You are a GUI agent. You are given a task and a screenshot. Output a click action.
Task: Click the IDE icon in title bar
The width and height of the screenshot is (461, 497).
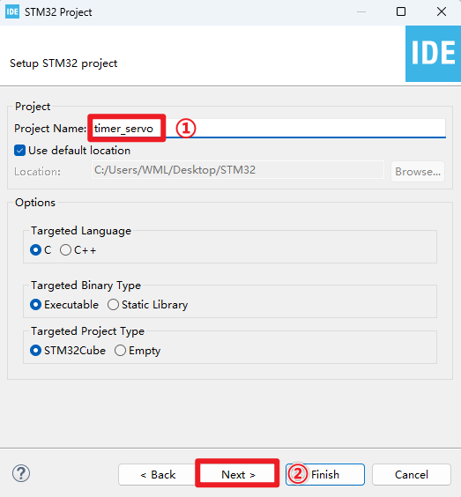12,12
